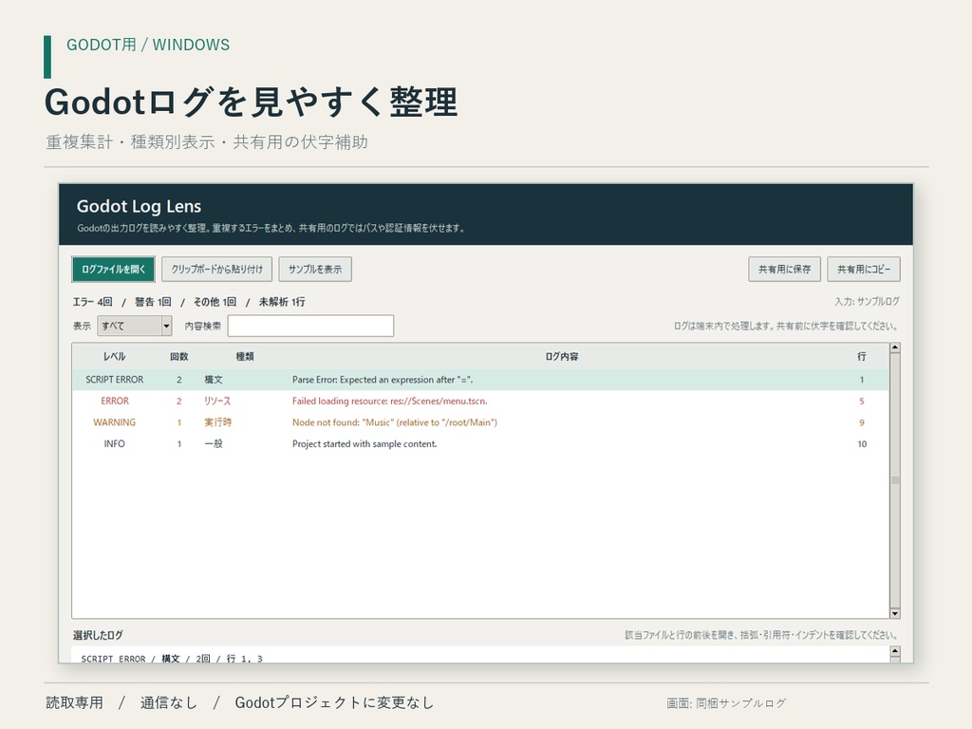The width and height of the screenshot is (972, 729).
Task: Click the 選択したログ section label
Action: [x=98, y=635]
